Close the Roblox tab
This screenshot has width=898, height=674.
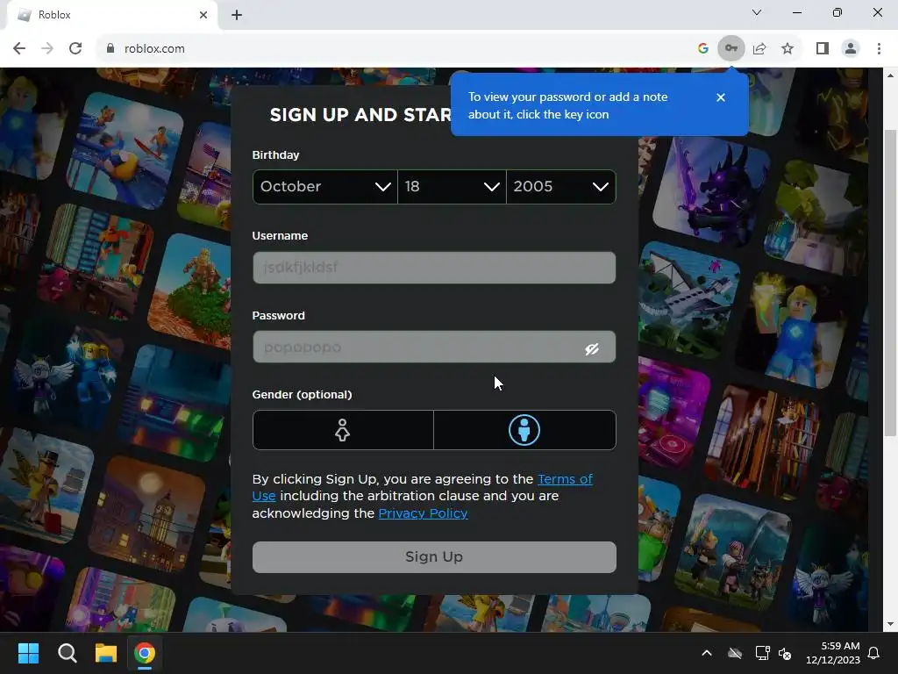click(x=203, y=15)
